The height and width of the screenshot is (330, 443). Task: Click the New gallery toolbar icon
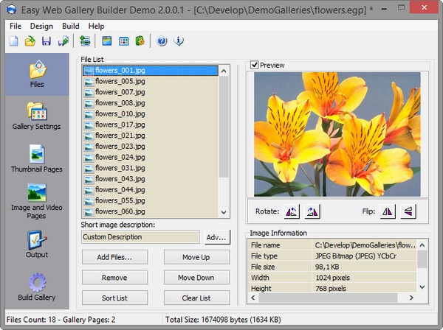tap(14, 41)
